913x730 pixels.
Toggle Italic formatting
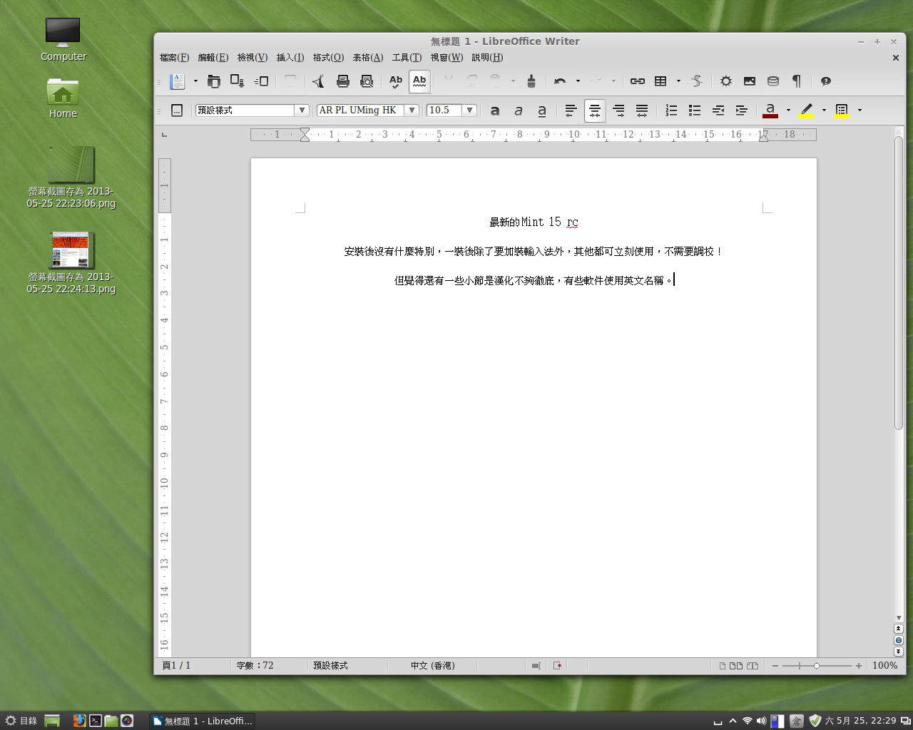(519, 110)
